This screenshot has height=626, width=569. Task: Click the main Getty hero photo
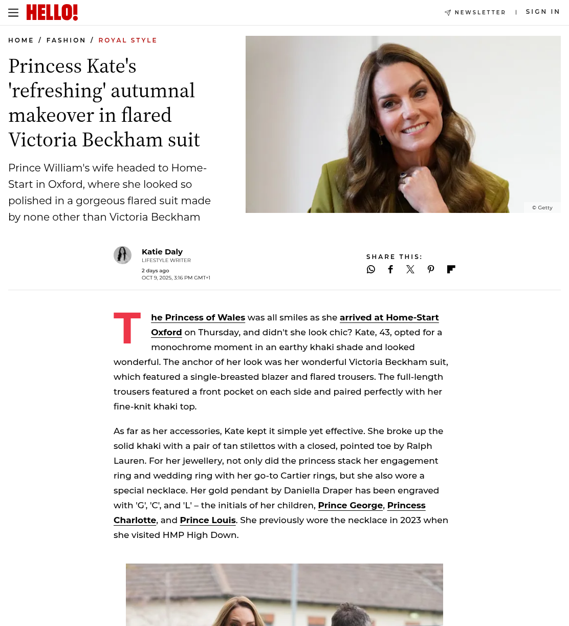(403, 124)
